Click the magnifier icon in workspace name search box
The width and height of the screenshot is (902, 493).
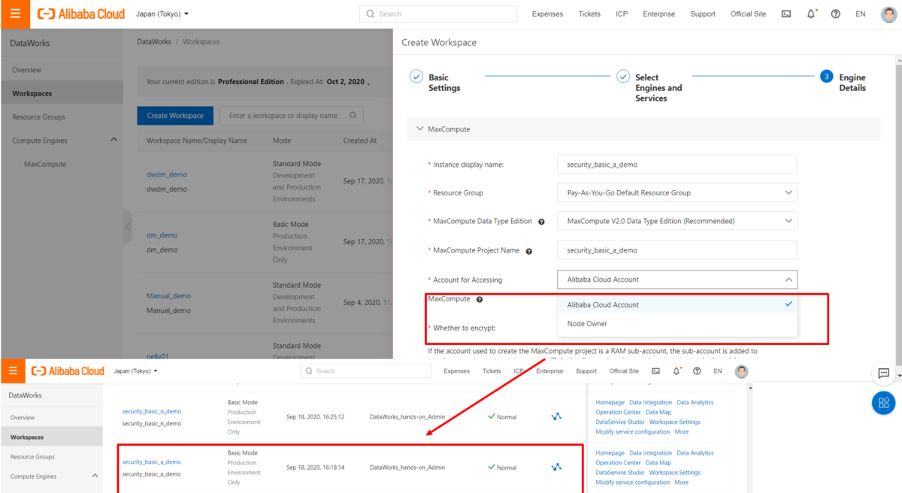[x=354, y=116]
